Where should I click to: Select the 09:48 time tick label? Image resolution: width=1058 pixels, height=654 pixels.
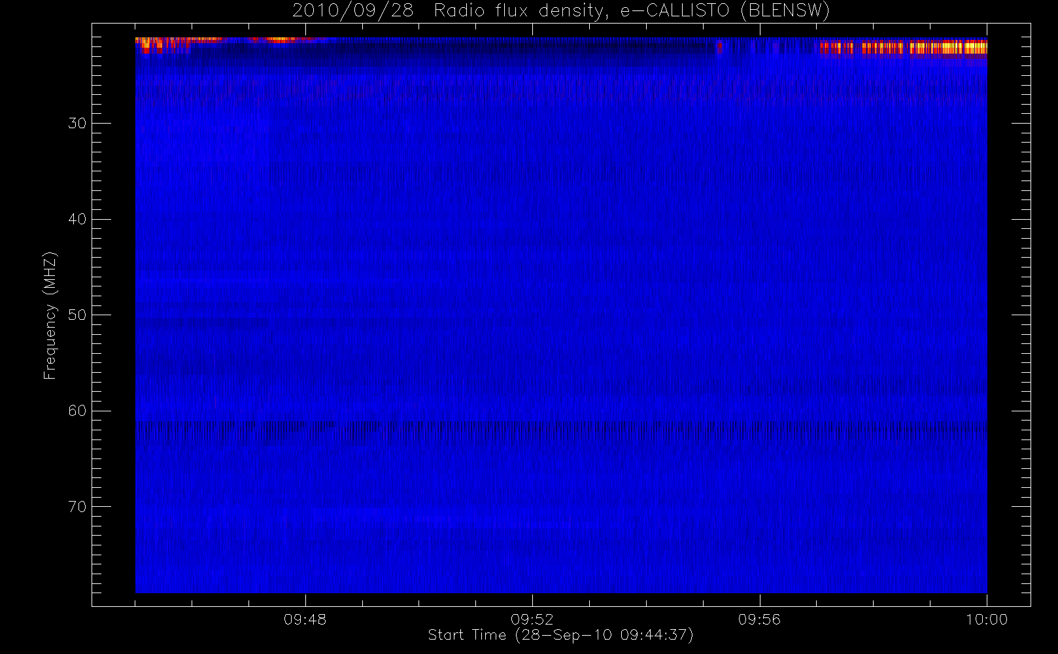(305, 619)
